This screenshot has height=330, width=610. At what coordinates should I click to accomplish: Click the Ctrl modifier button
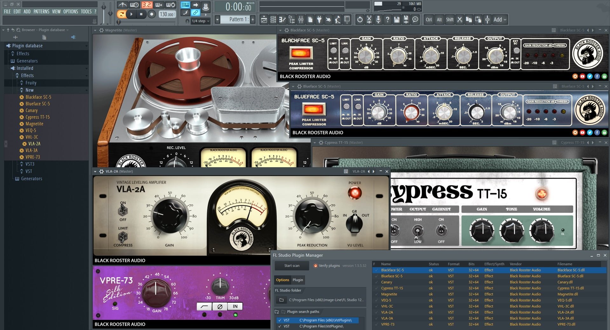coord(429,20)
